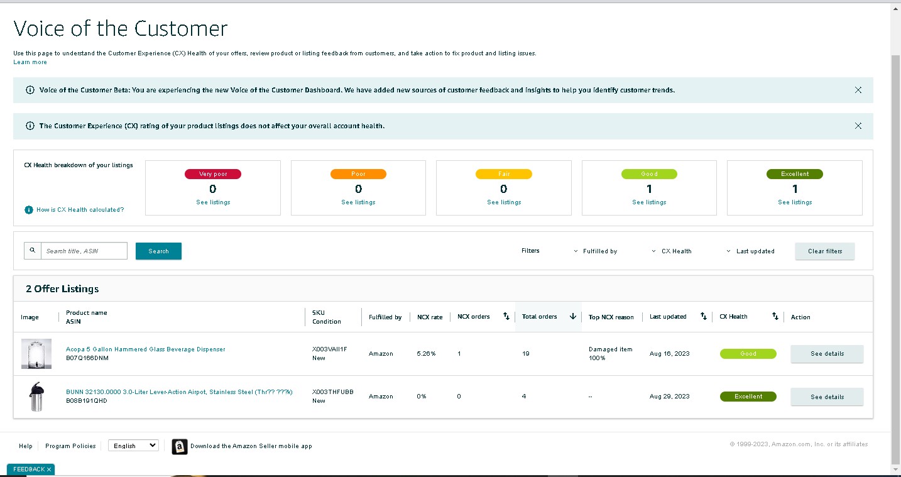Click the Excellent badge in BUNN row
Image resolution: width=901 pixels, height=477 pixels.
point(748,397)
